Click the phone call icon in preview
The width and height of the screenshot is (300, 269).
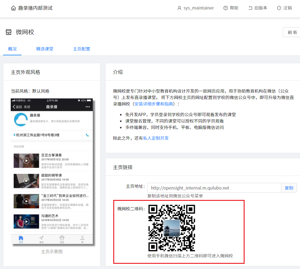coord(88,135)
